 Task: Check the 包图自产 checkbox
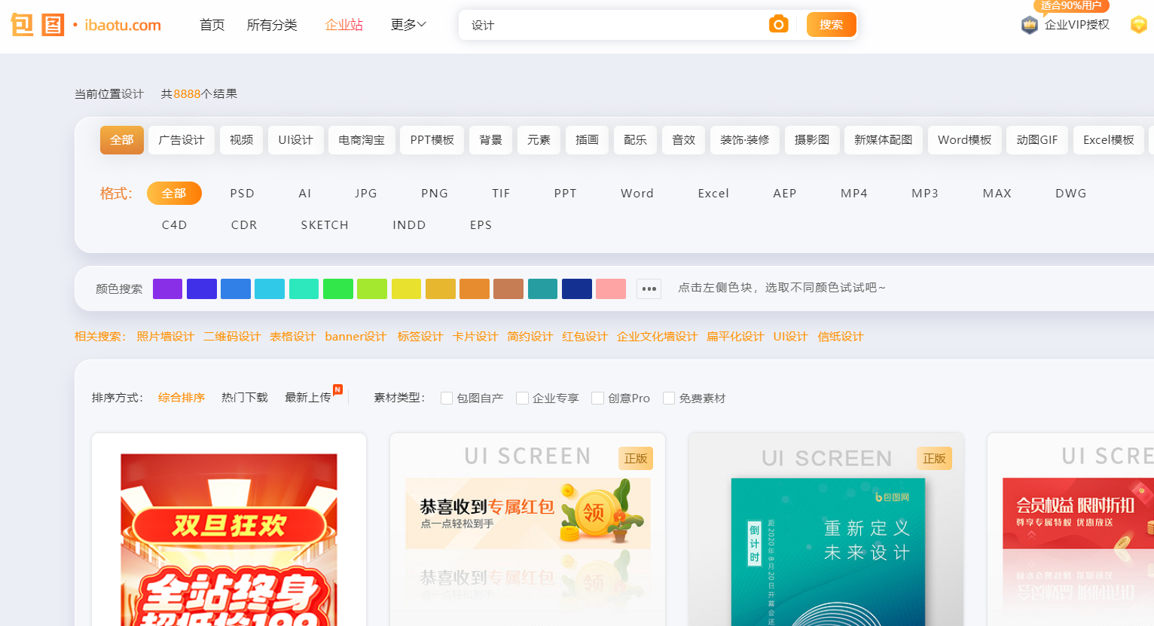click(447, 399)
